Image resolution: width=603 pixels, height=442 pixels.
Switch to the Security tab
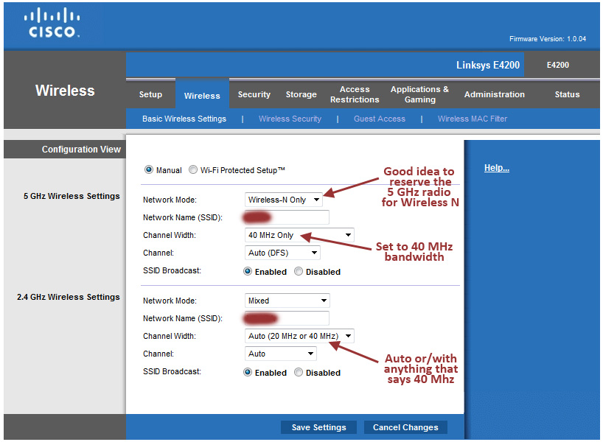tap(254, 95)
